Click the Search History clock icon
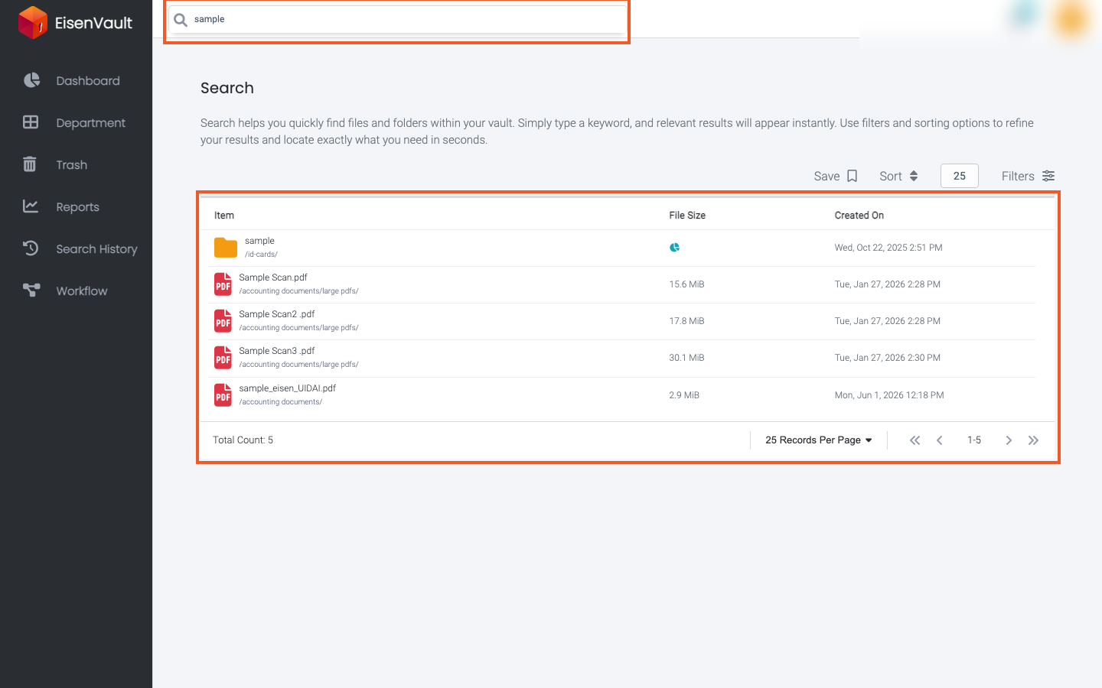The width and height of the screenshot is (1102, 688). pyautogui.click(x=31, y=248)
